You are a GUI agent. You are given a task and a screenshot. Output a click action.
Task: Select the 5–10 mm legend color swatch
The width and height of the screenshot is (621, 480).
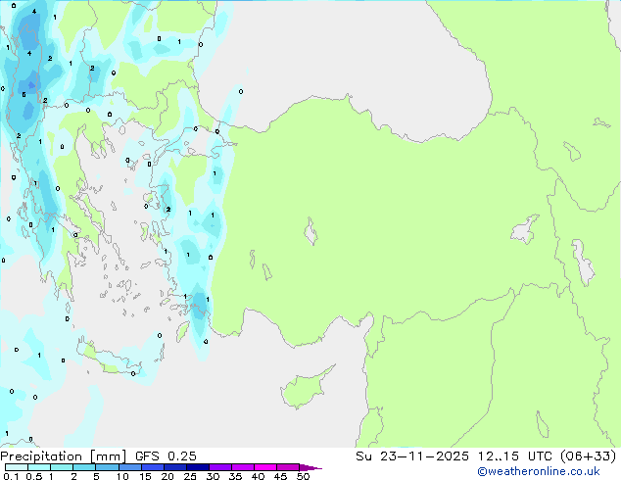point(107,467)
